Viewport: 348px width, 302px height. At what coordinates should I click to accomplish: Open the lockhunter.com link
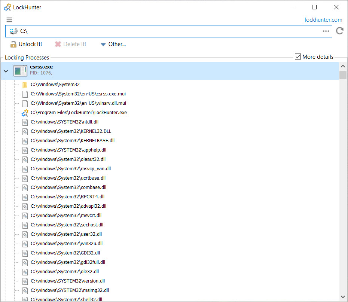coord(323,20)
